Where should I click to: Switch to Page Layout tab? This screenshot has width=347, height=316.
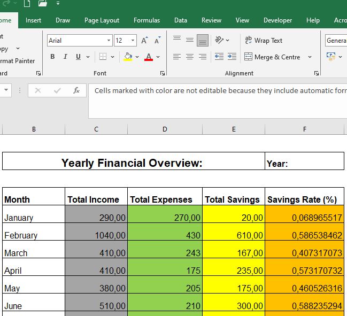[102, 20]
